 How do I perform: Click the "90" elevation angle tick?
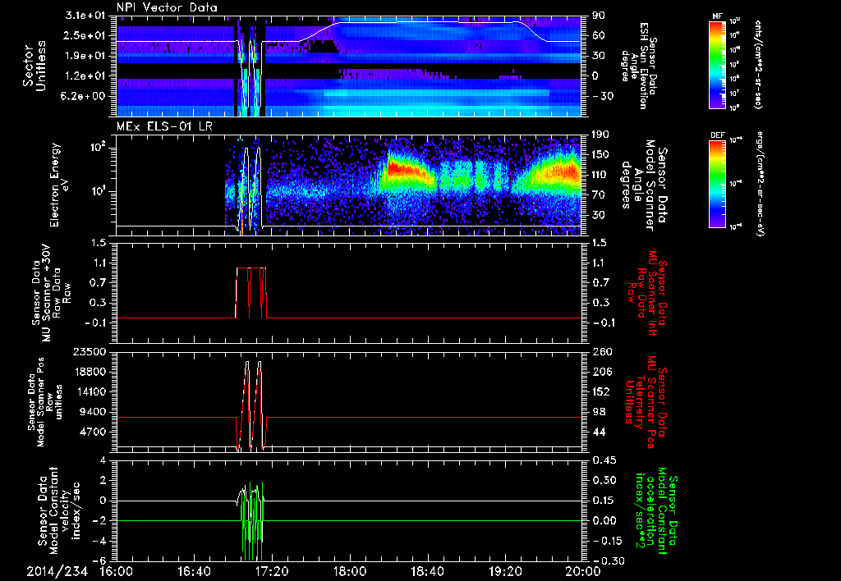(599, 16)
